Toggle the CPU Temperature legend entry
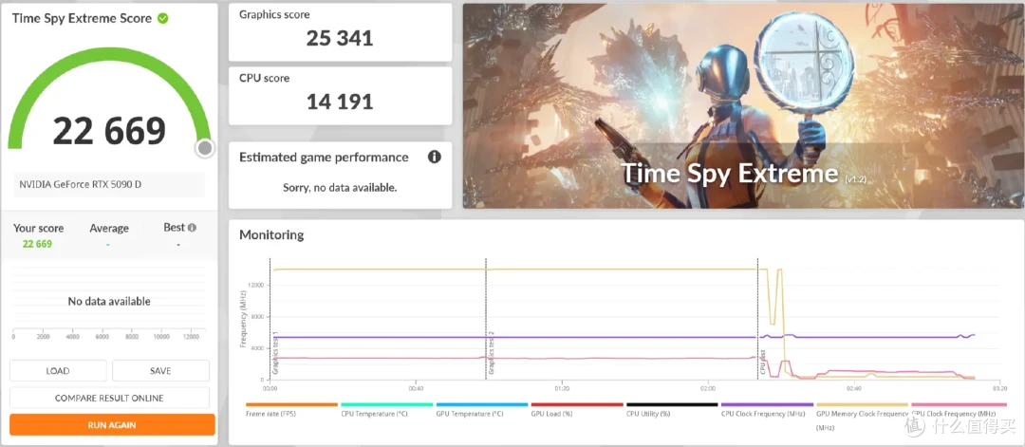 click(x=387, y=410)
